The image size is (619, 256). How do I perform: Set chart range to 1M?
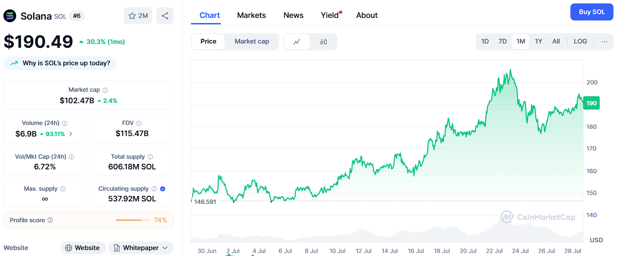[x=521, y=41]
